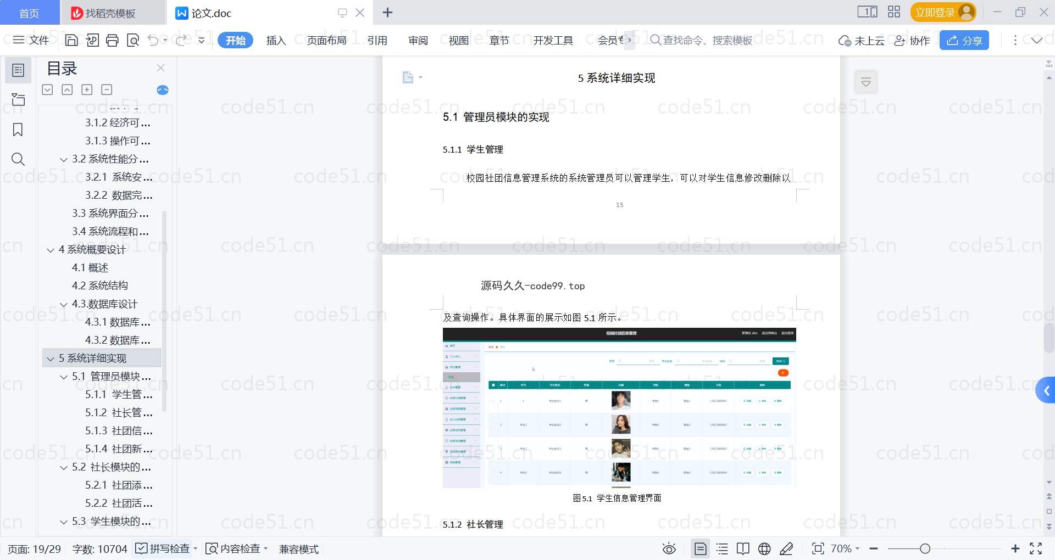Collapse the 3.2 系统性能分 tree node
The height and width of the screenshot is (560, 1055).
64,159
